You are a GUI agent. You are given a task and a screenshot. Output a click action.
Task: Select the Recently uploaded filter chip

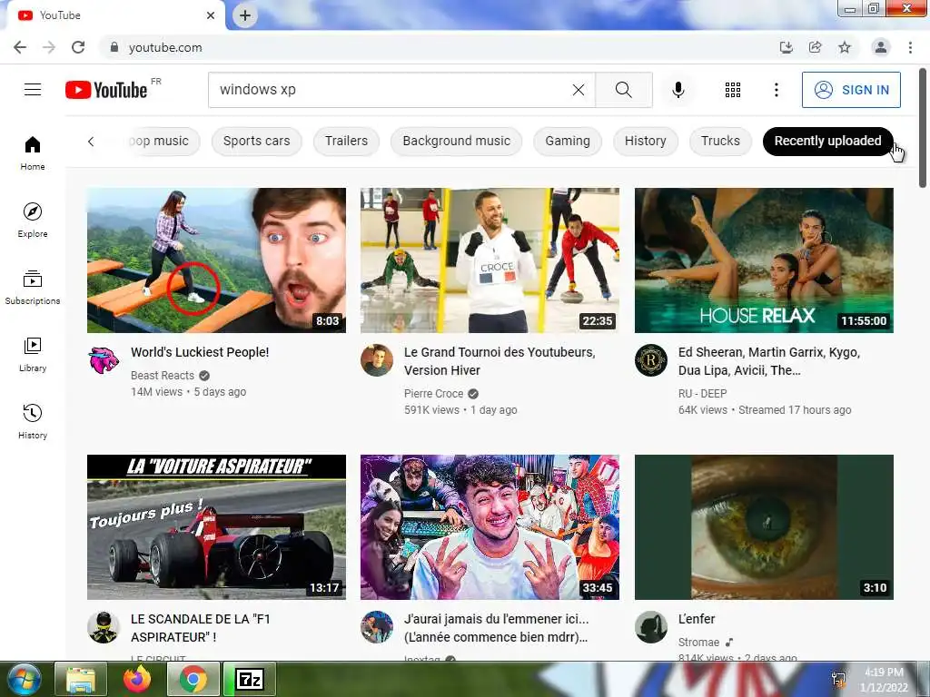pyautogui.click(x=828, y=141)
